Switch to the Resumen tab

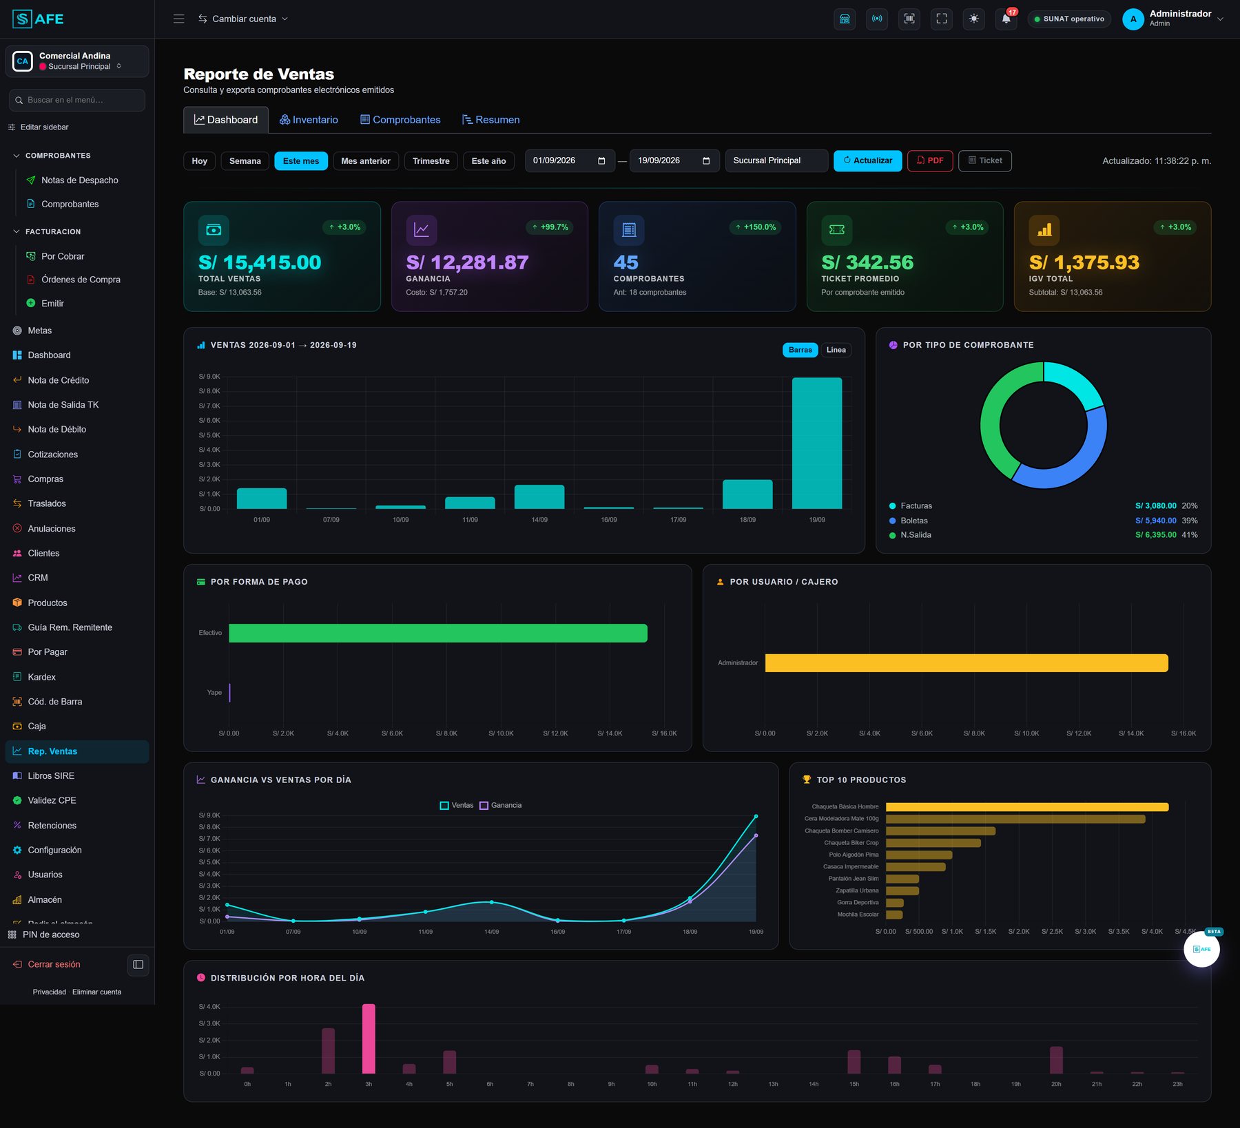491,120
